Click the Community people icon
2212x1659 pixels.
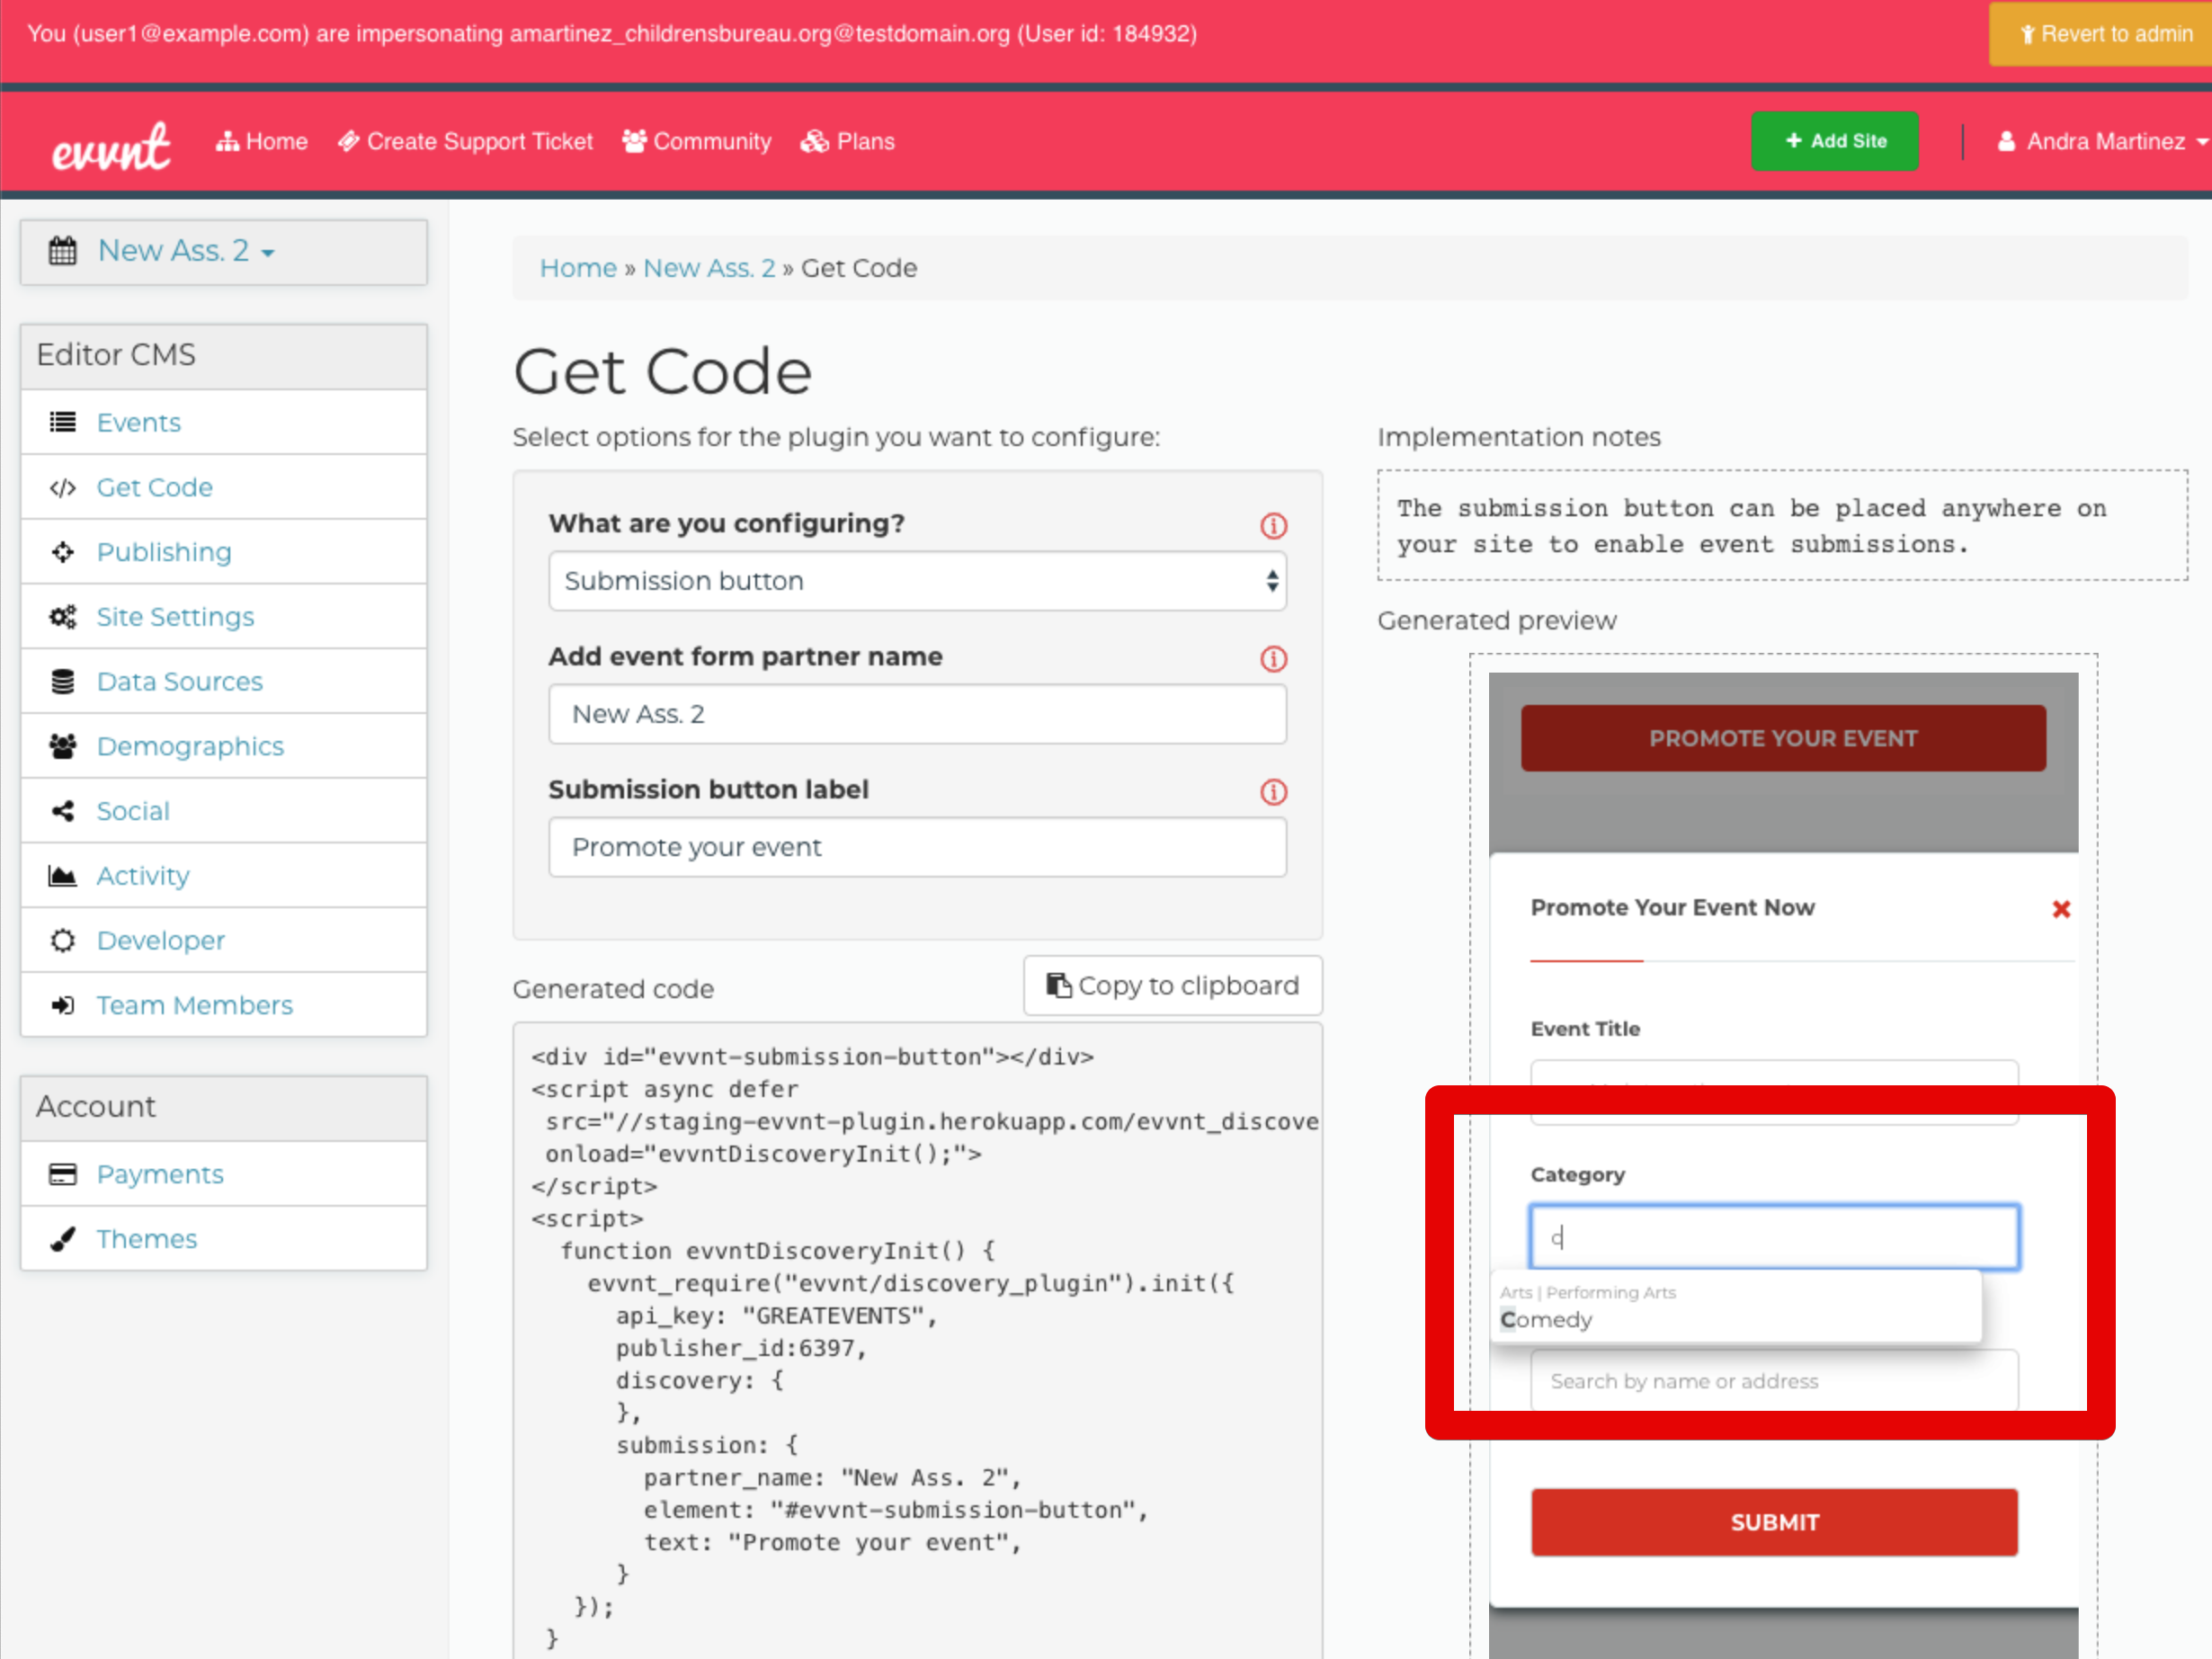[x=634, y=141]
